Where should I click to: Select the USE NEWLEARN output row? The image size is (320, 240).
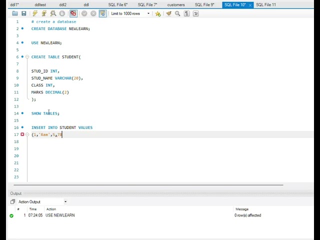click(x=161, y=215)
